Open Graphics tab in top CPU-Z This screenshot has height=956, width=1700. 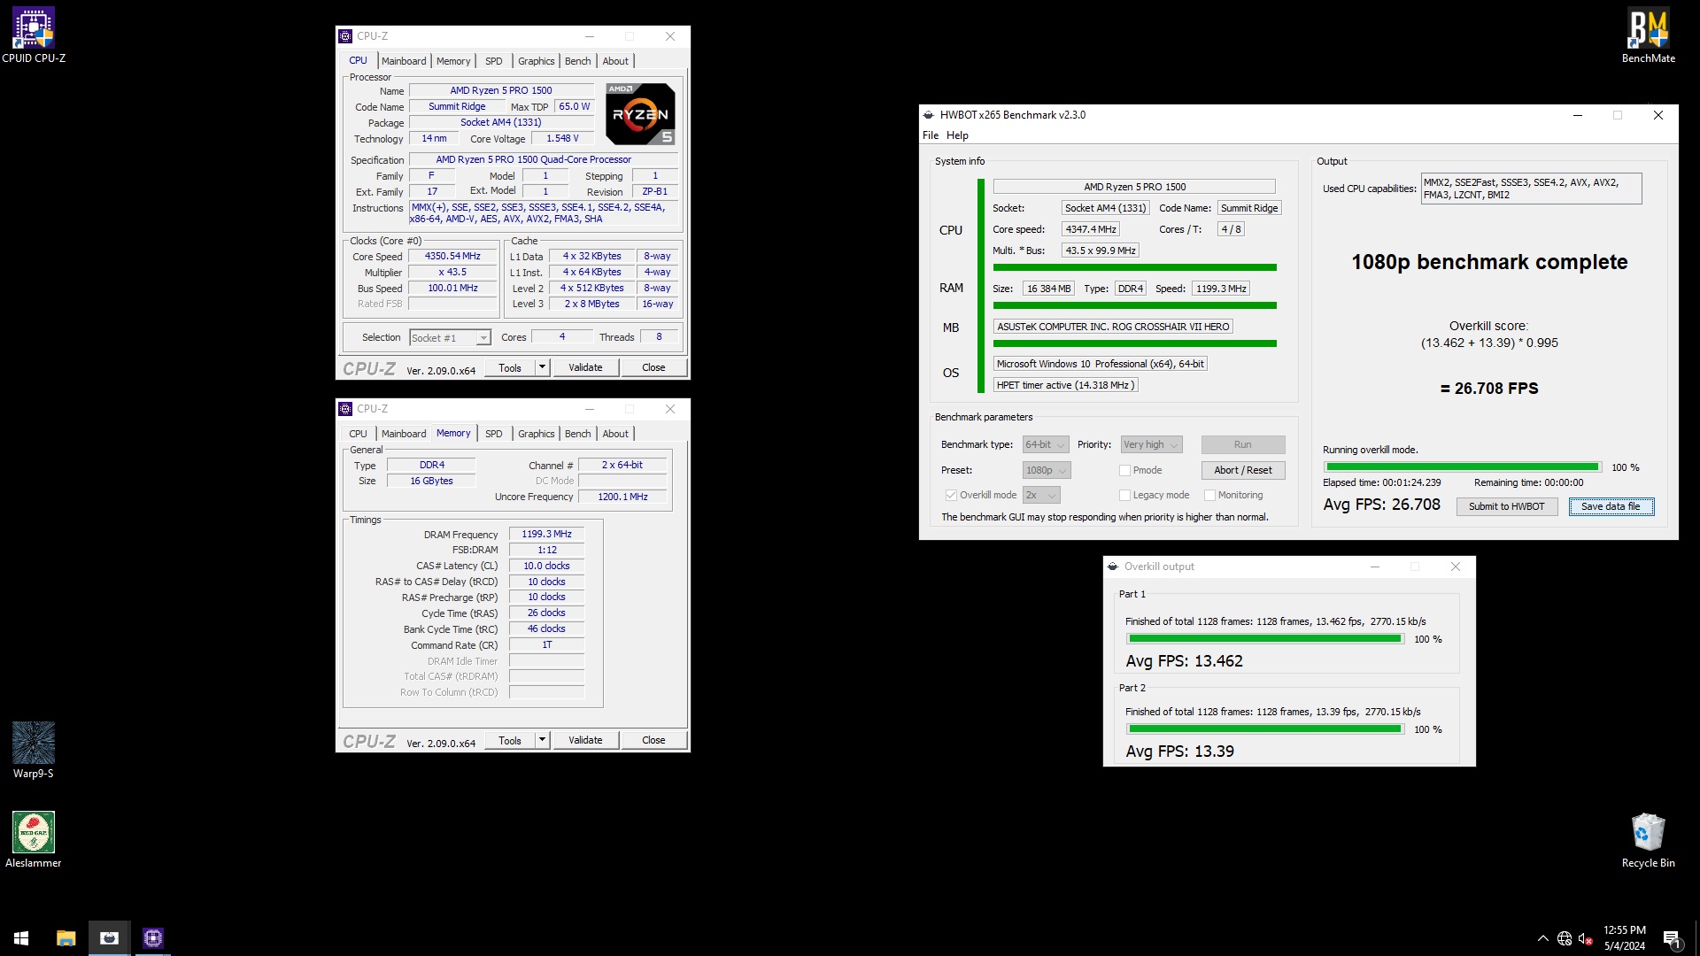tap(536, 61)
